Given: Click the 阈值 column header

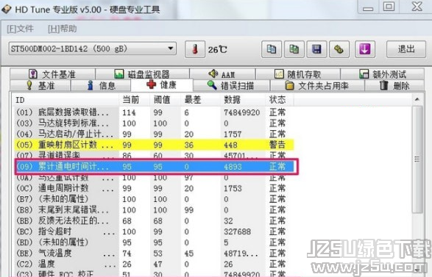Looking at the screenshot, I should tap(166, 100).
